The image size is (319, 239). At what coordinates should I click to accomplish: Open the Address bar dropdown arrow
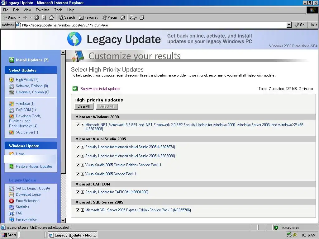pyautogui.click(x=289, y=25)
